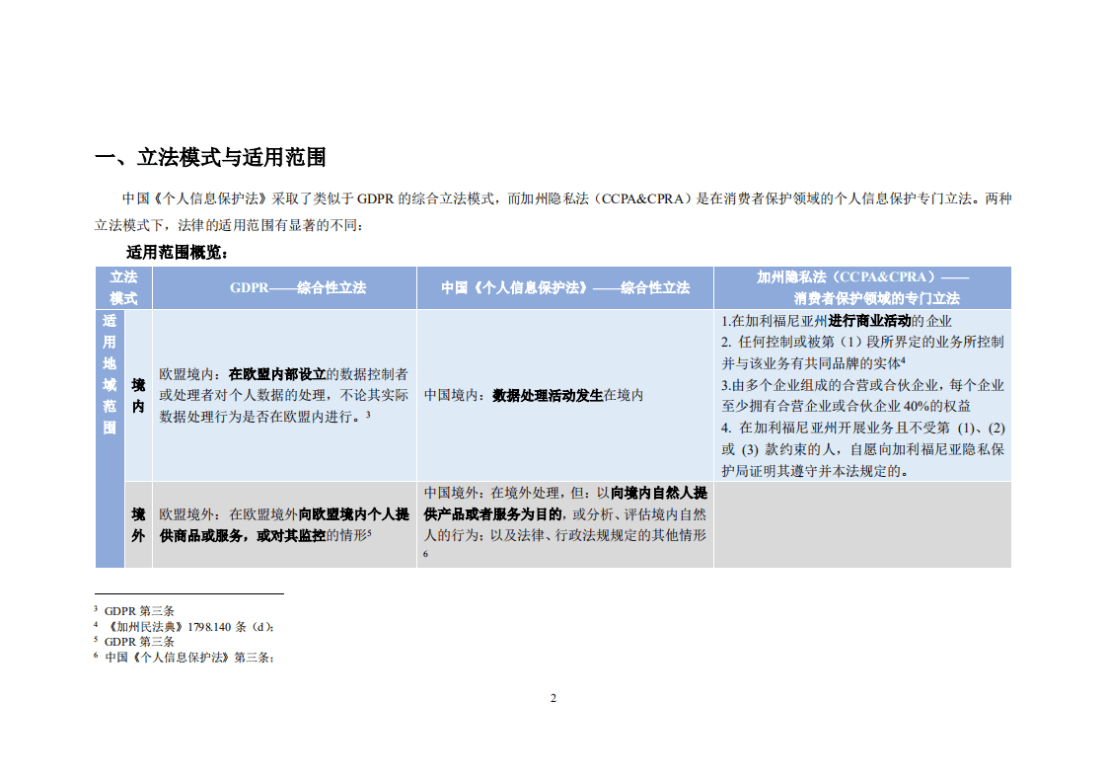The width and height of the screenshot is (1107, 783).
Task: Click the superscript 5 in the 境外 GDPR cell
Action: coord(368,530)
